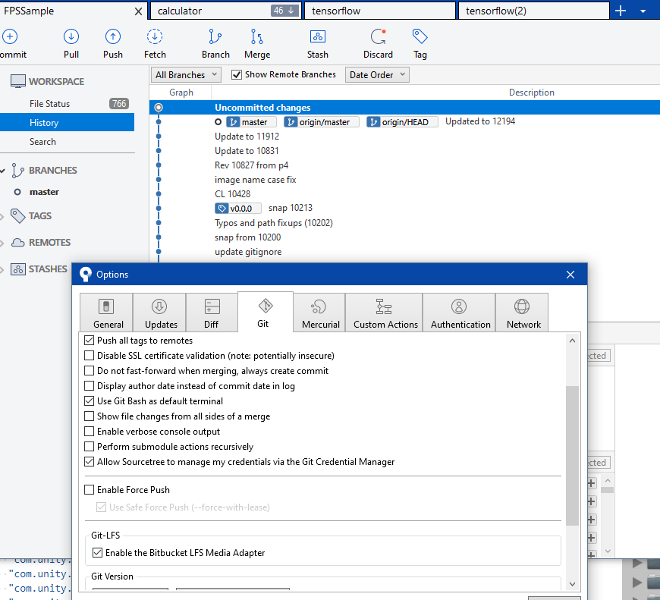Open the Date Order dropdown
The height and width of the screenshot is (600, 660).
377,75
